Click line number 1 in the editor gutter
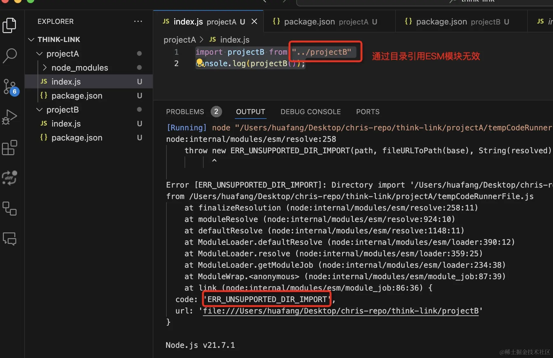The image size is (553, 358). (x=176, y=52)
